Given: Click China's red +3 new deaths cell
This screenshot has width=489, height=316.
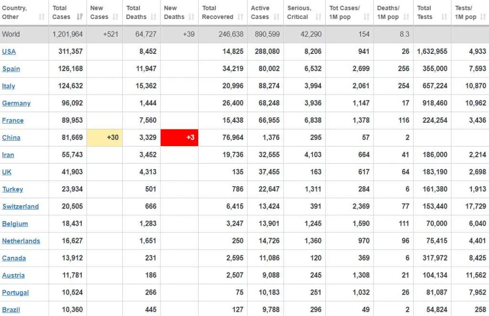Looking at the screenshot, I should pos(180,137).
